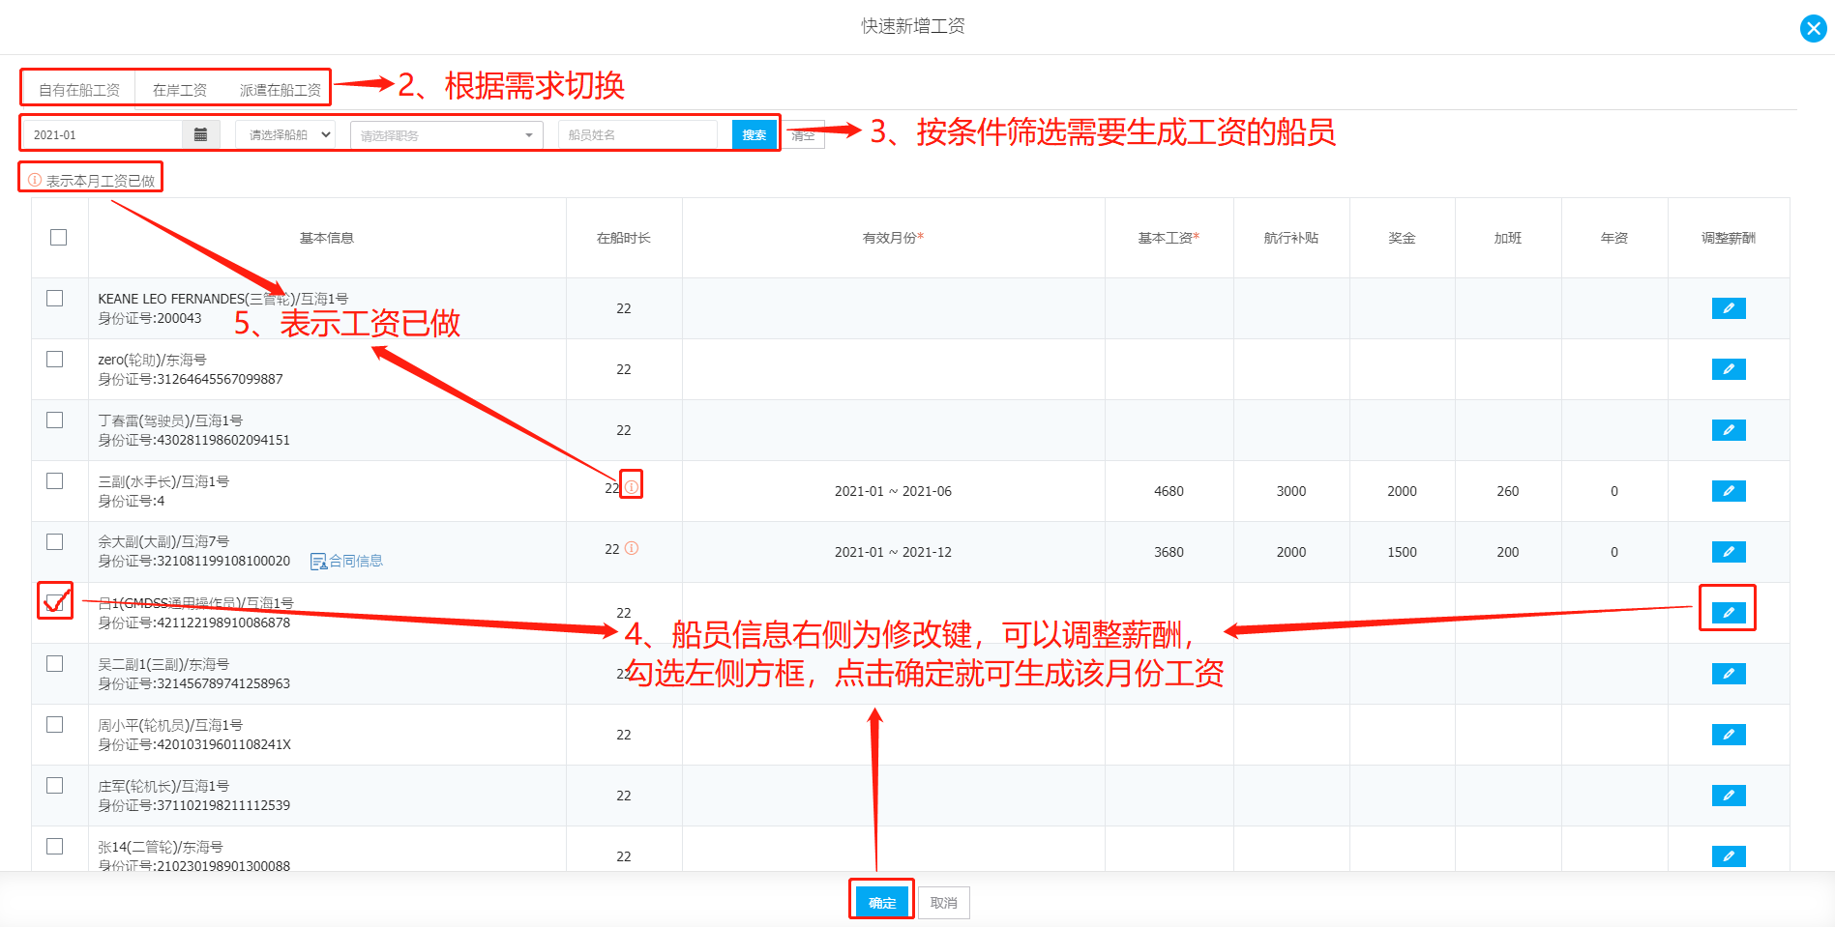Click edit pencil for 余大副 row

(1728, 552)
